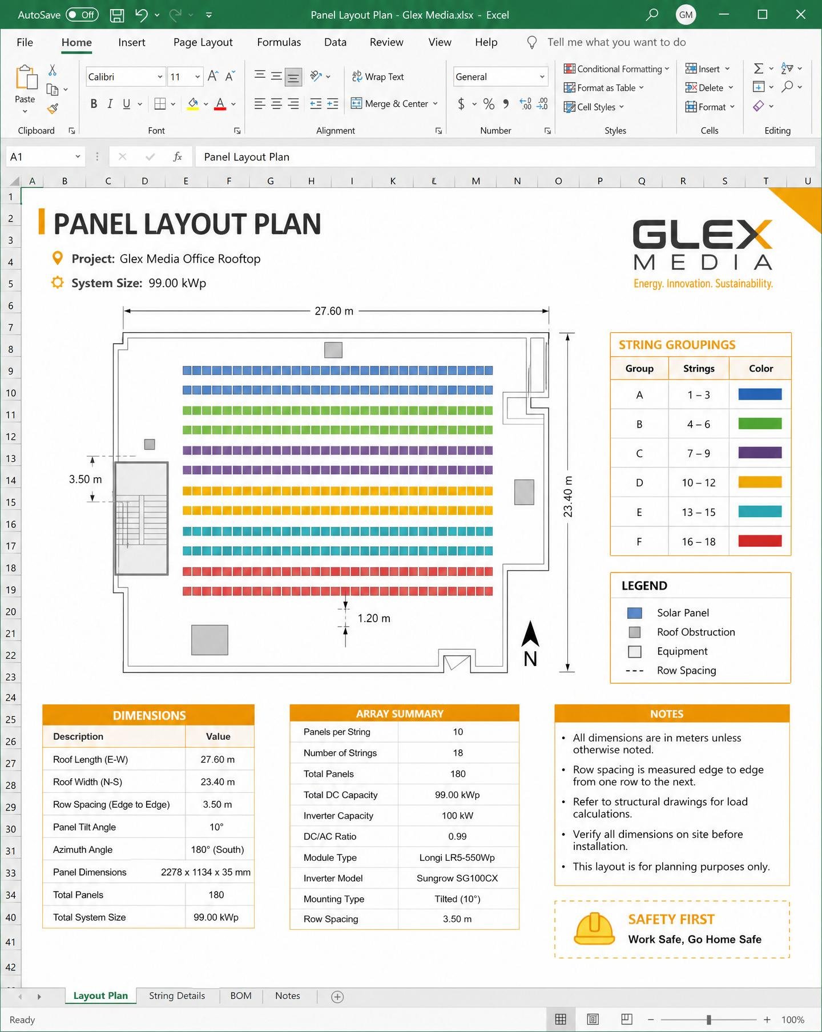Click the Orientation text angle icon
The image size is (822, 1032).
tap(316, 76)
